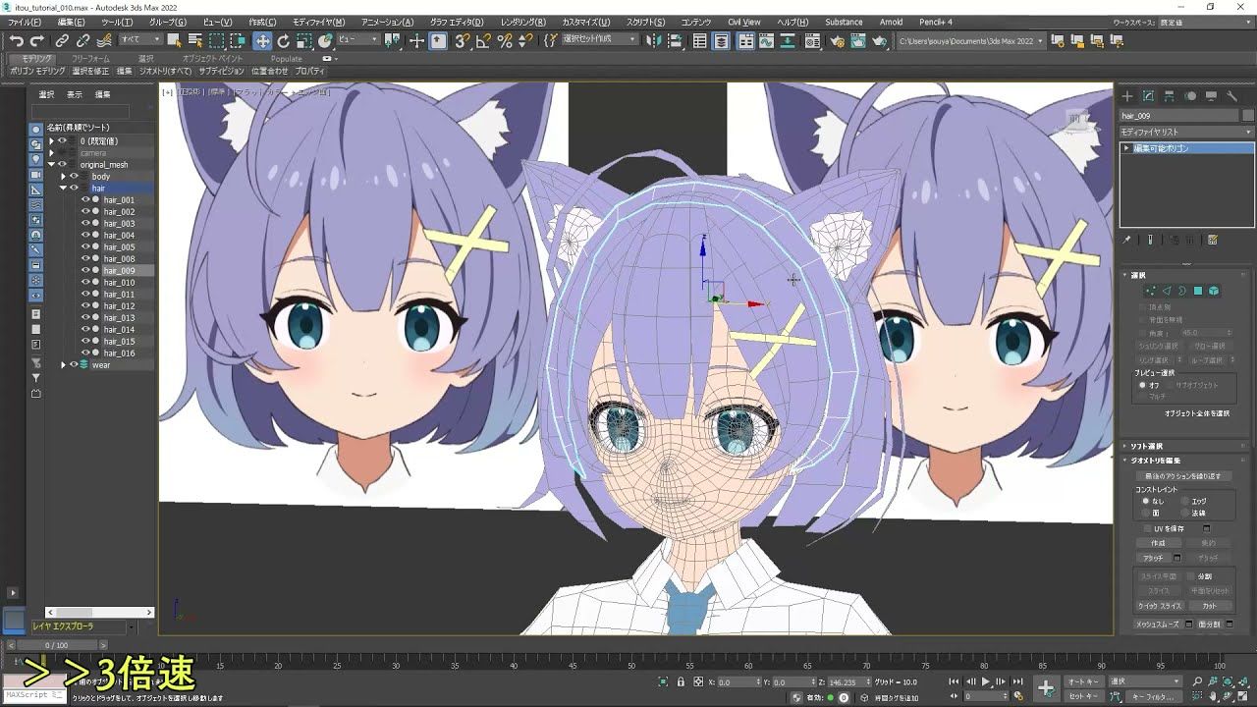Image resolution: width=1257 pixels, height=707 pixels.
Task: Activate Select and Rotate tool
Action: point(284,41)
